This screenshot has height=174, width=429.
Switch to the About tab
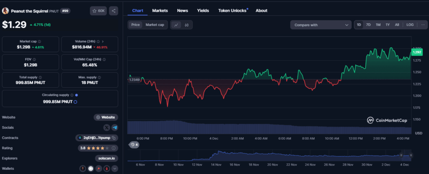pyautogui.click(x=261, y=10)
